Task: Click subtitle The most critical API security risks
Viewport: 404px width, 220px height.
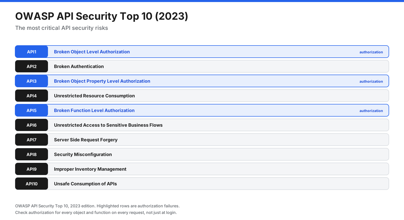Action: click(62, 28)
